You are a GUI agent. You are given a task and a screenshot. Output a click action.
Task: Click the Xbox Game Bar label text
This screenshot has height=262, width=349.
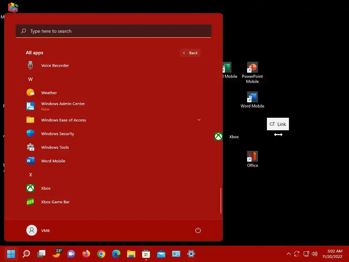point(55,202)
